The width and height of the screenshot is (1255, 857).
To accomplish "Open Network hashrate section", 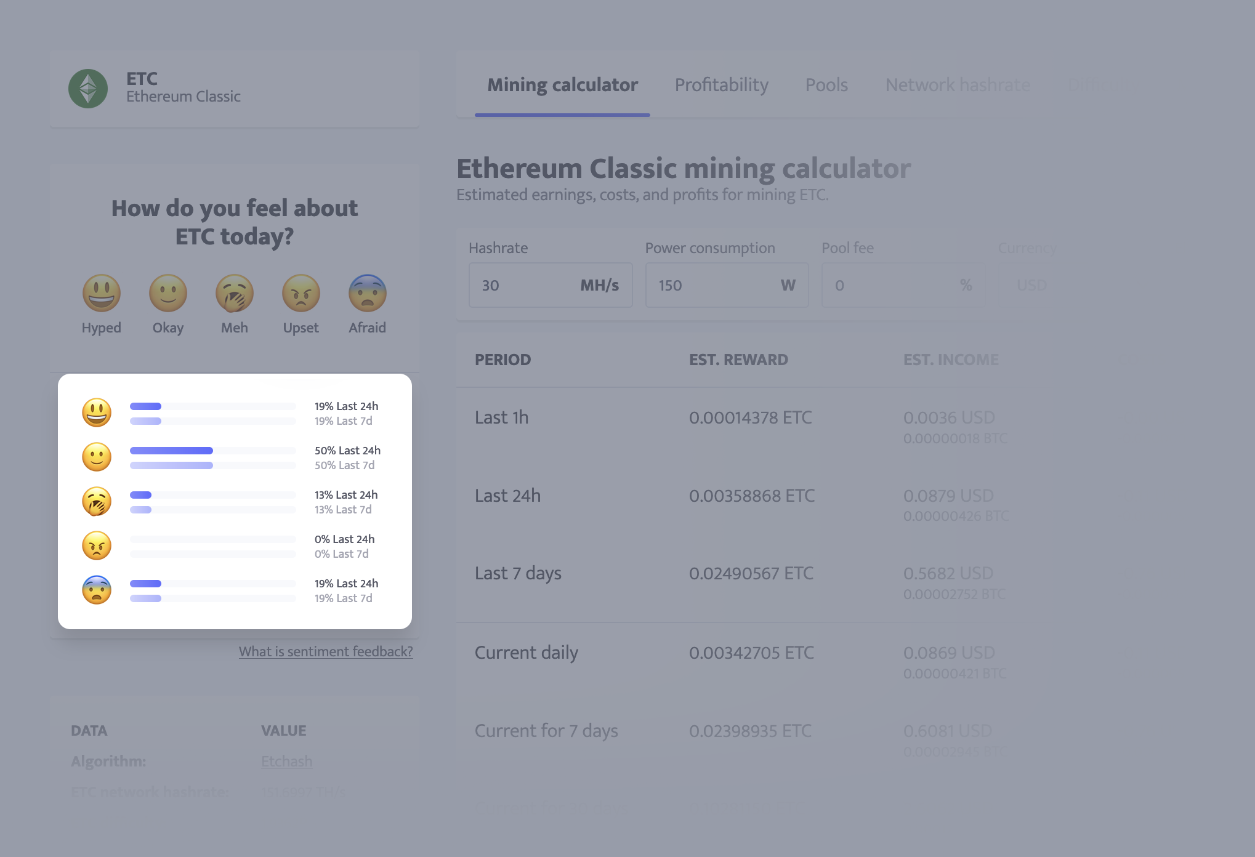I will pyautogui.click(x=958, y=85).
